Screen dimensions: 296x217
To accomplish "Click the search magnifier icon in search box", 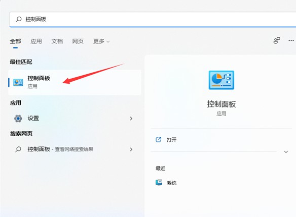I will (x=18, y=19).
